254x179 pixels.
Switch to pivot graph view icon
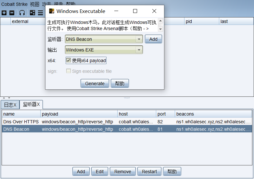pos(32,13)
